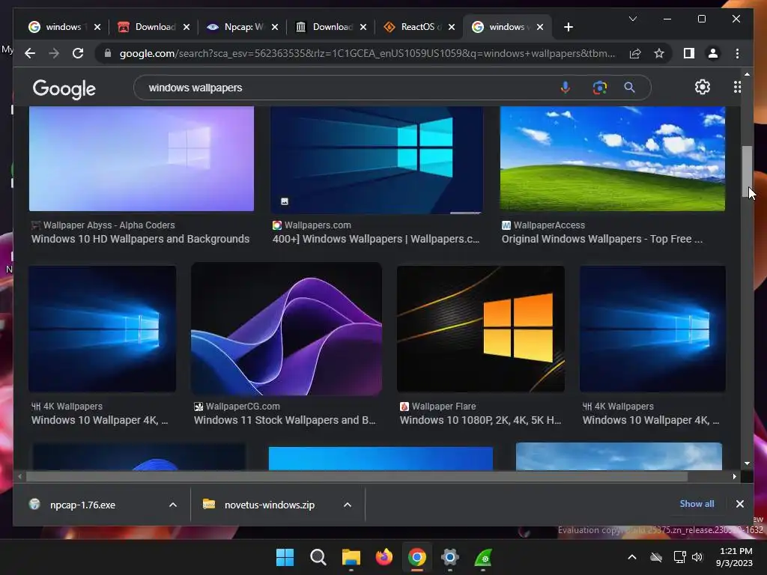
Task: Close the downloads bar
Action: pyautogui.click(x=739, y=504)
